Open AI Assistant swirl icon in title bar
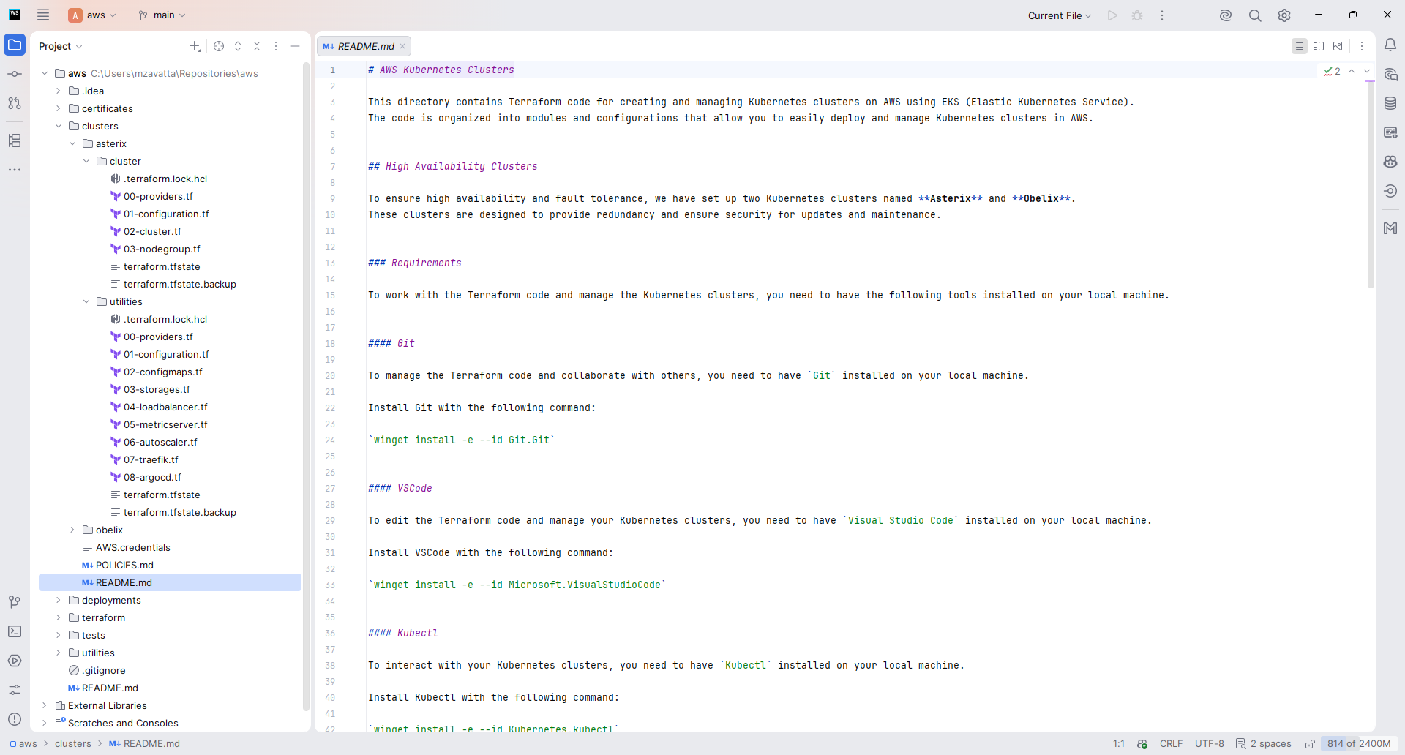The image size is (1405, 755). point(1226,15)
